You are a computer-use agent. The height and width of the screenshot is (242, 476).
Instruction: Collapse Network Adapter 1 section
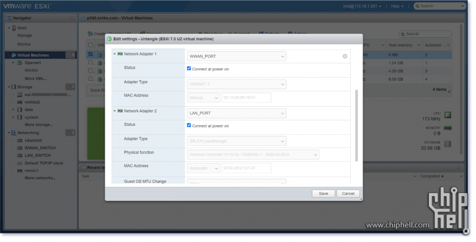(115, 54)
